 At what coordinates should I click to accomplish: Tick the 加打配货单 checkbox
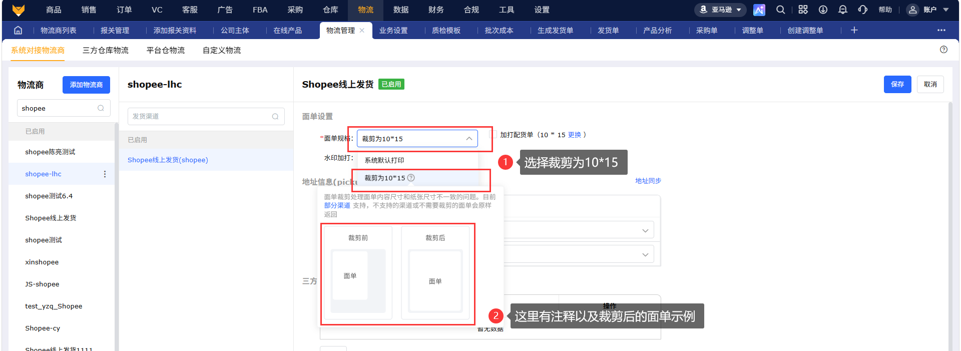(493, 134)
